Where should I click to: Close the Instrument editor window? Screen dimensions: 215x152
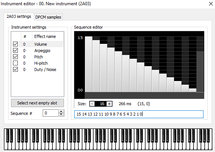[211, 4]
